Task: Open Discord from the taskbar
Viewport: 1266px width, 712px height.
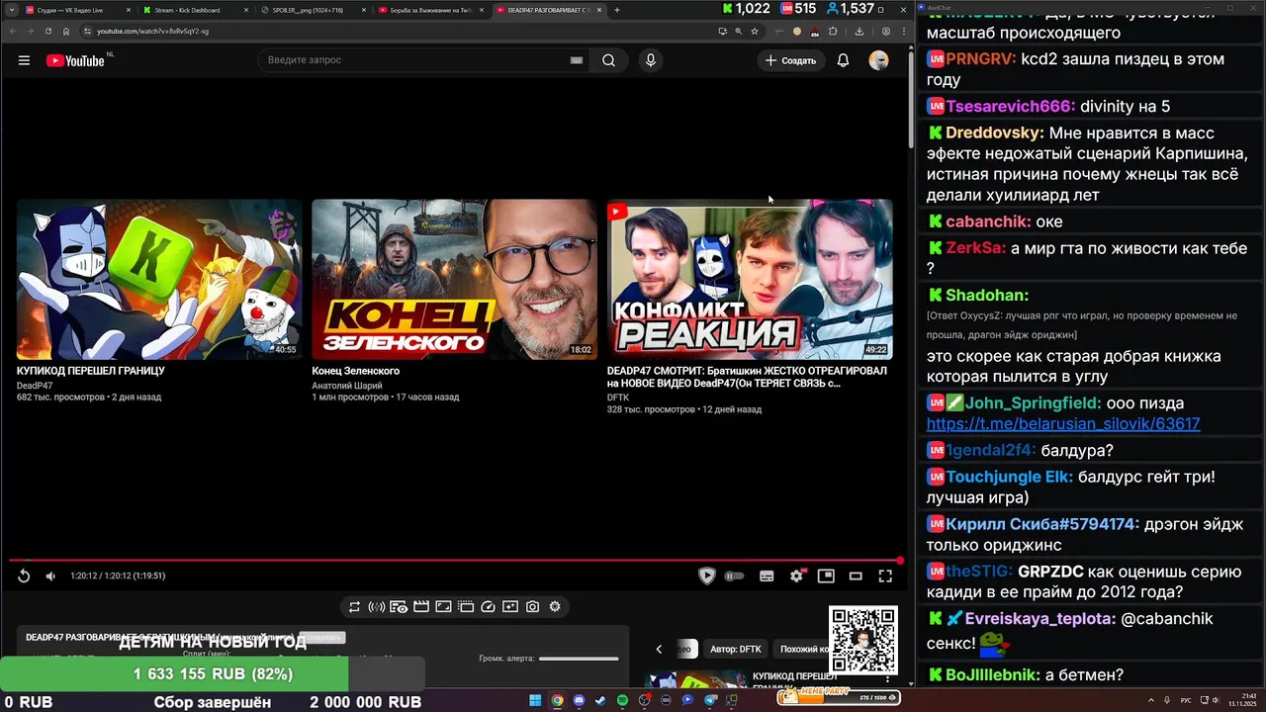Action: pos(579,700)
